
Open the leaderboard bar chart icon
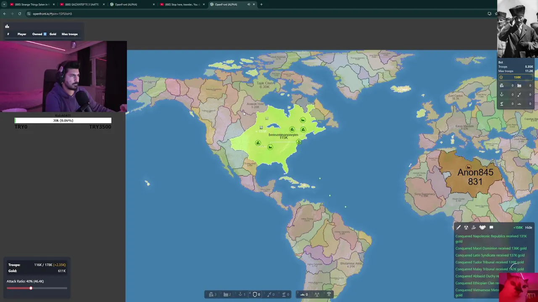click(7, 26)
